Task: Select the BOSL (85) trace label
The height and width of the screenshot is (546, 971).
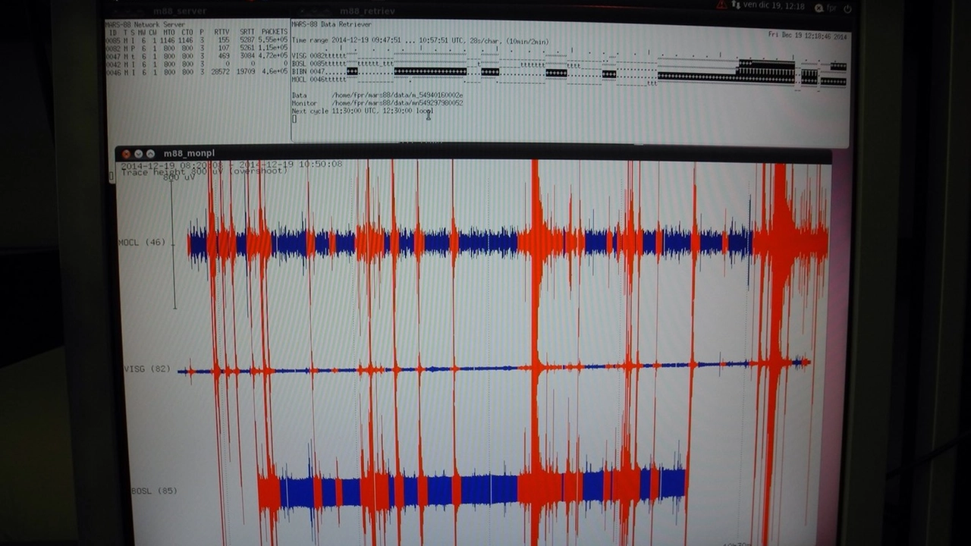Action: pyautogui.click(x=154, y=491)
